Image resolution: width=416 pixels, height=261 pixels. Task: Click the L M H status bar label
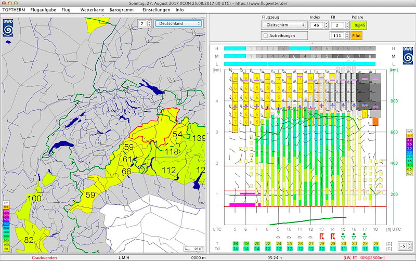coord(124,257)
